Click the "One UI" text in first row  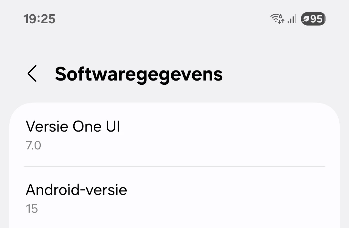96,126
